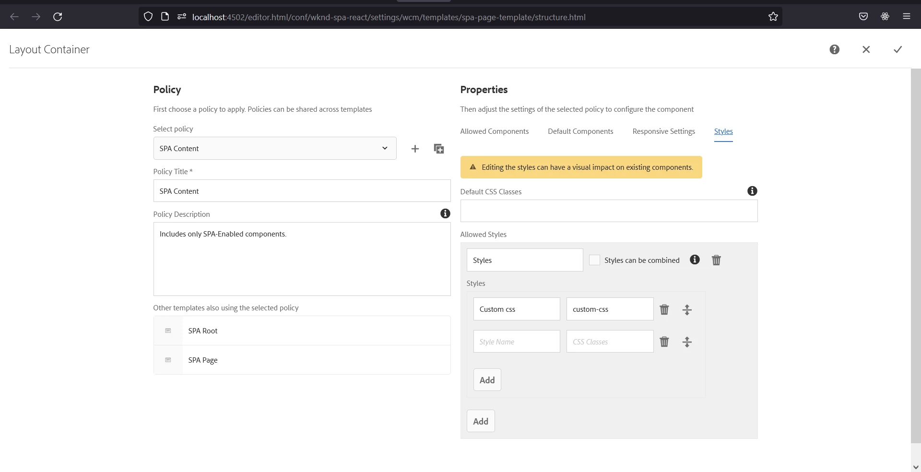Click Add button inside Styles list

click(x=487, y=380)
